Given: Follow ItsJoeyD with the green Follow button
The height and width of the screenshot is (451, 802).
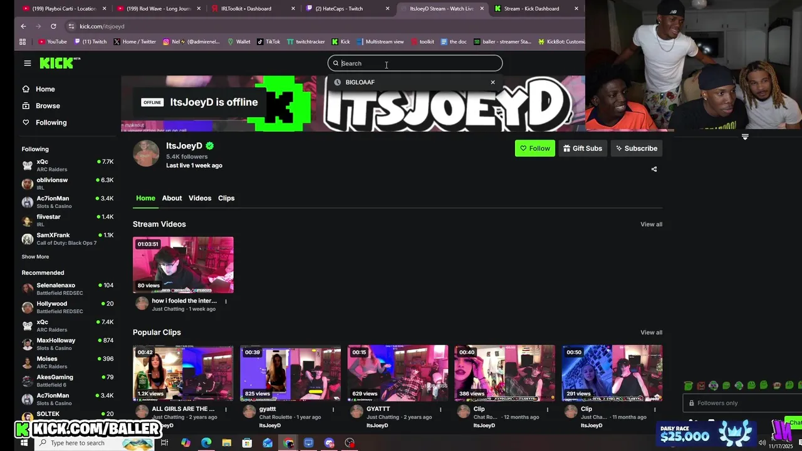Looking at the screenshot, I should point(535,148).
